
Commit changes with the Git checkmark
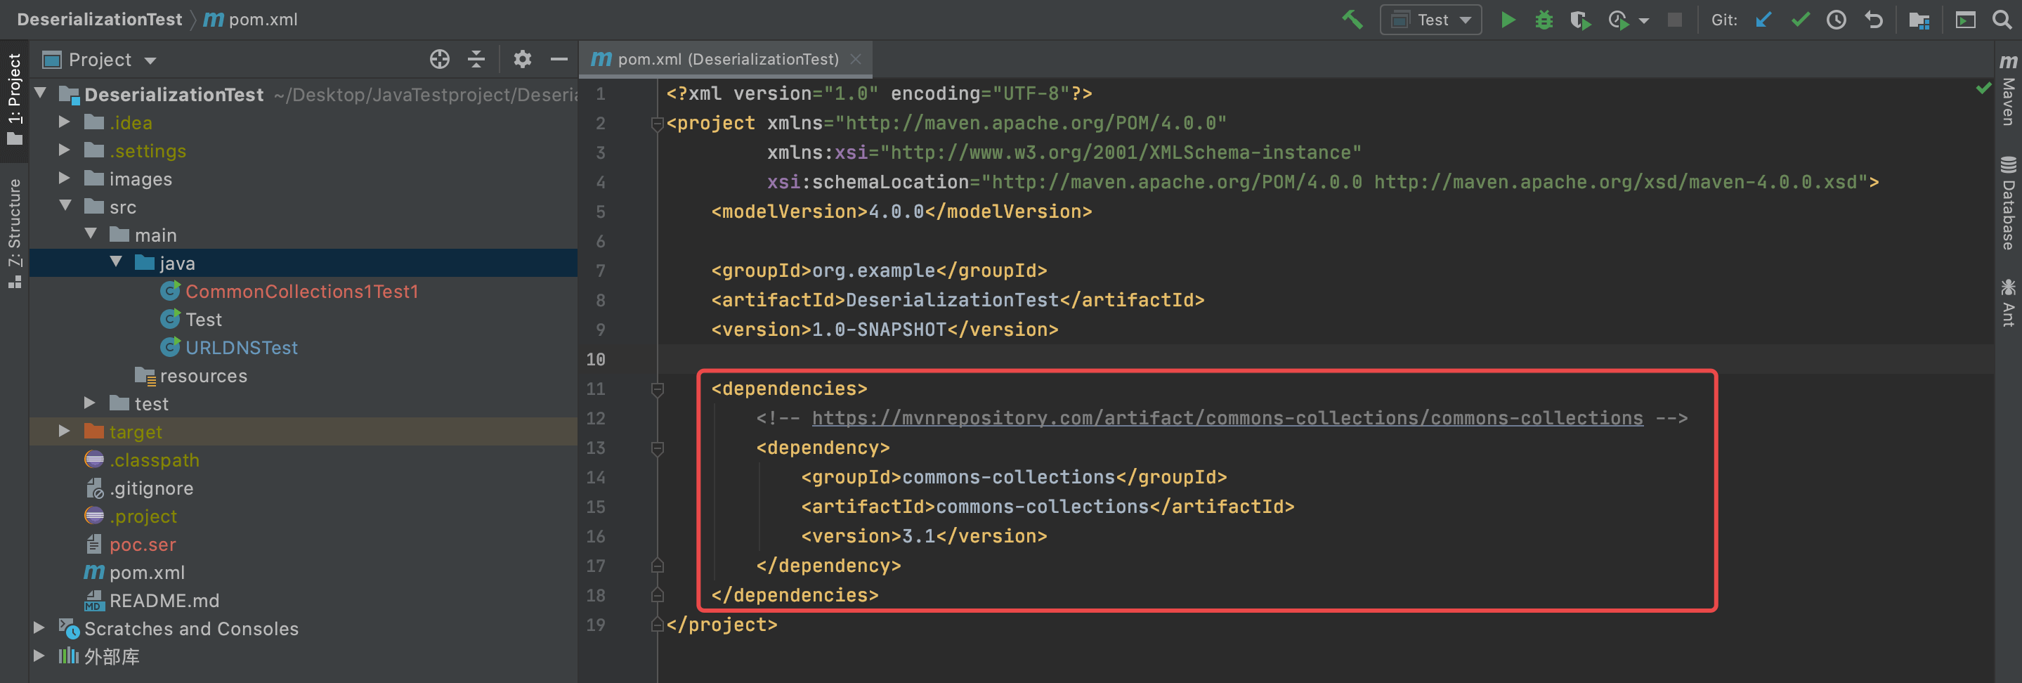[1801, 20]
